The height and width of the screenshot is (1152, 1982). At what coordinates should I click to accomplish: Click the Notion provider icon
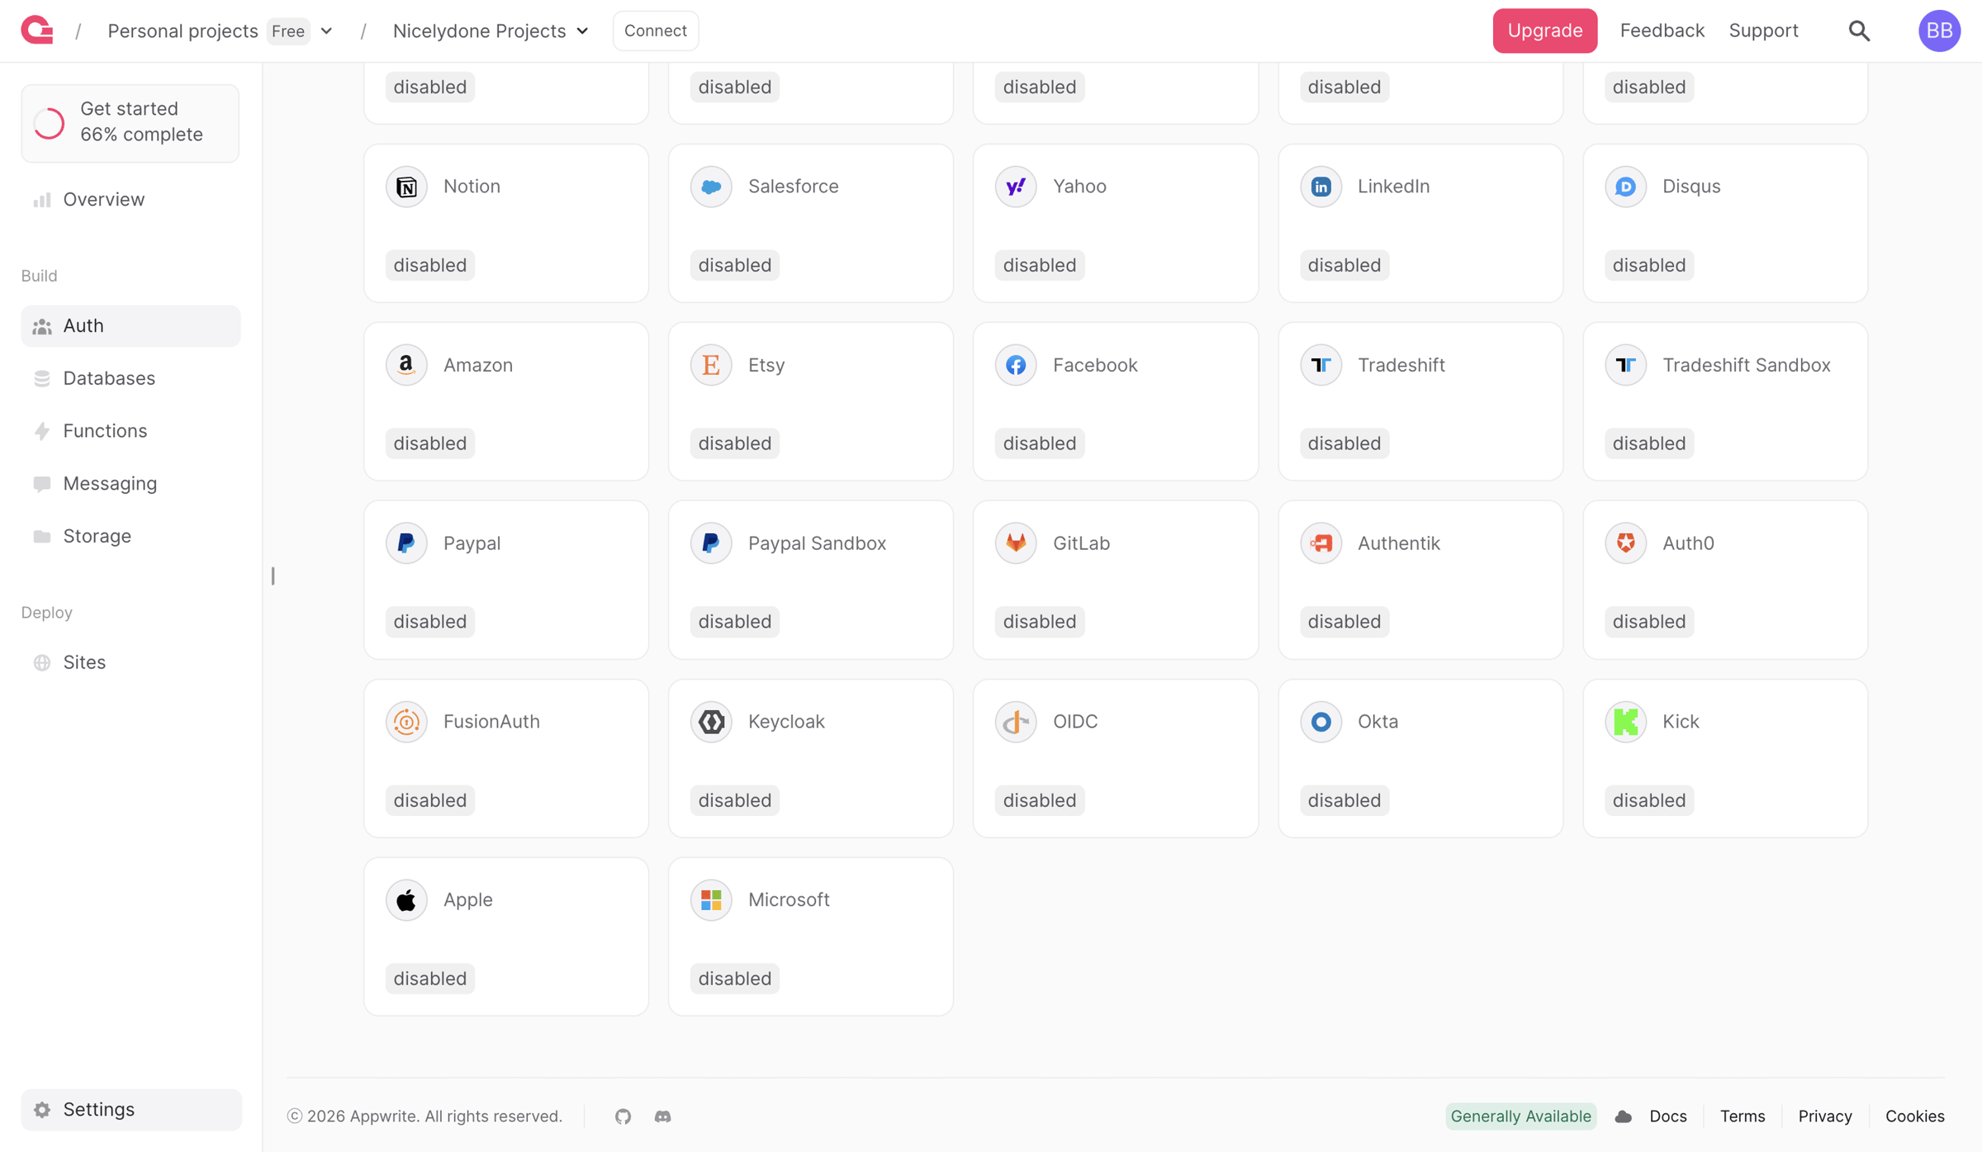tap(406, 187)
